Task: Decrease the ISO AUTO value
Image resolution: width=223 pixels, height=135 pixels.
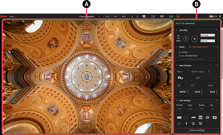Action: tap(188, 93)
